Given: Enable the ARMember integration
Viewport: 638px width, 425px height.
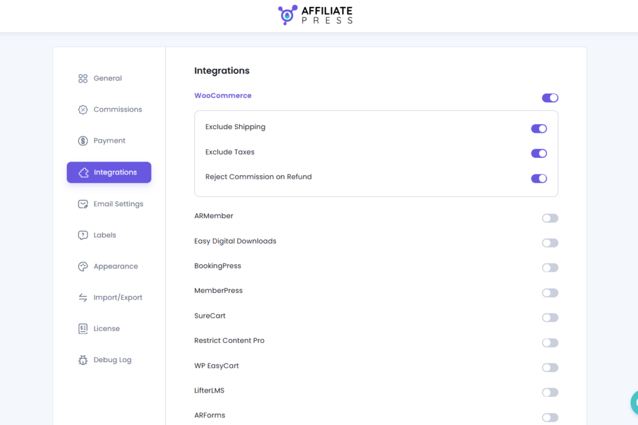Looking at the screenshot, I should pos(550,218).
